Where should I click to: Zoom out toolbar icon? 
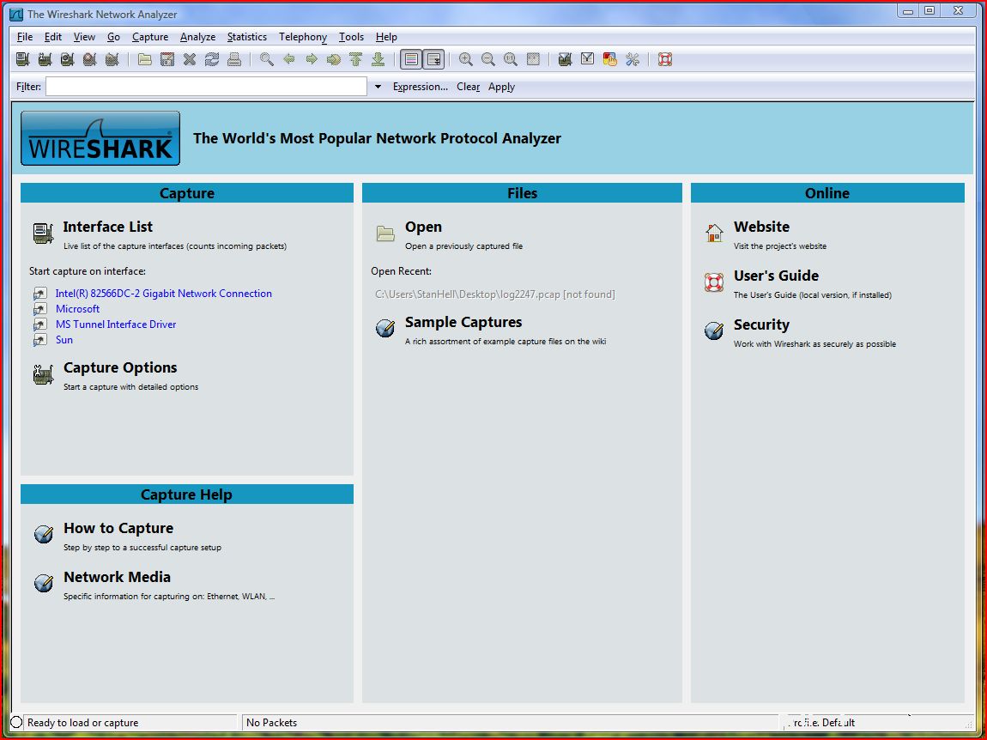[x=487, y=59]
